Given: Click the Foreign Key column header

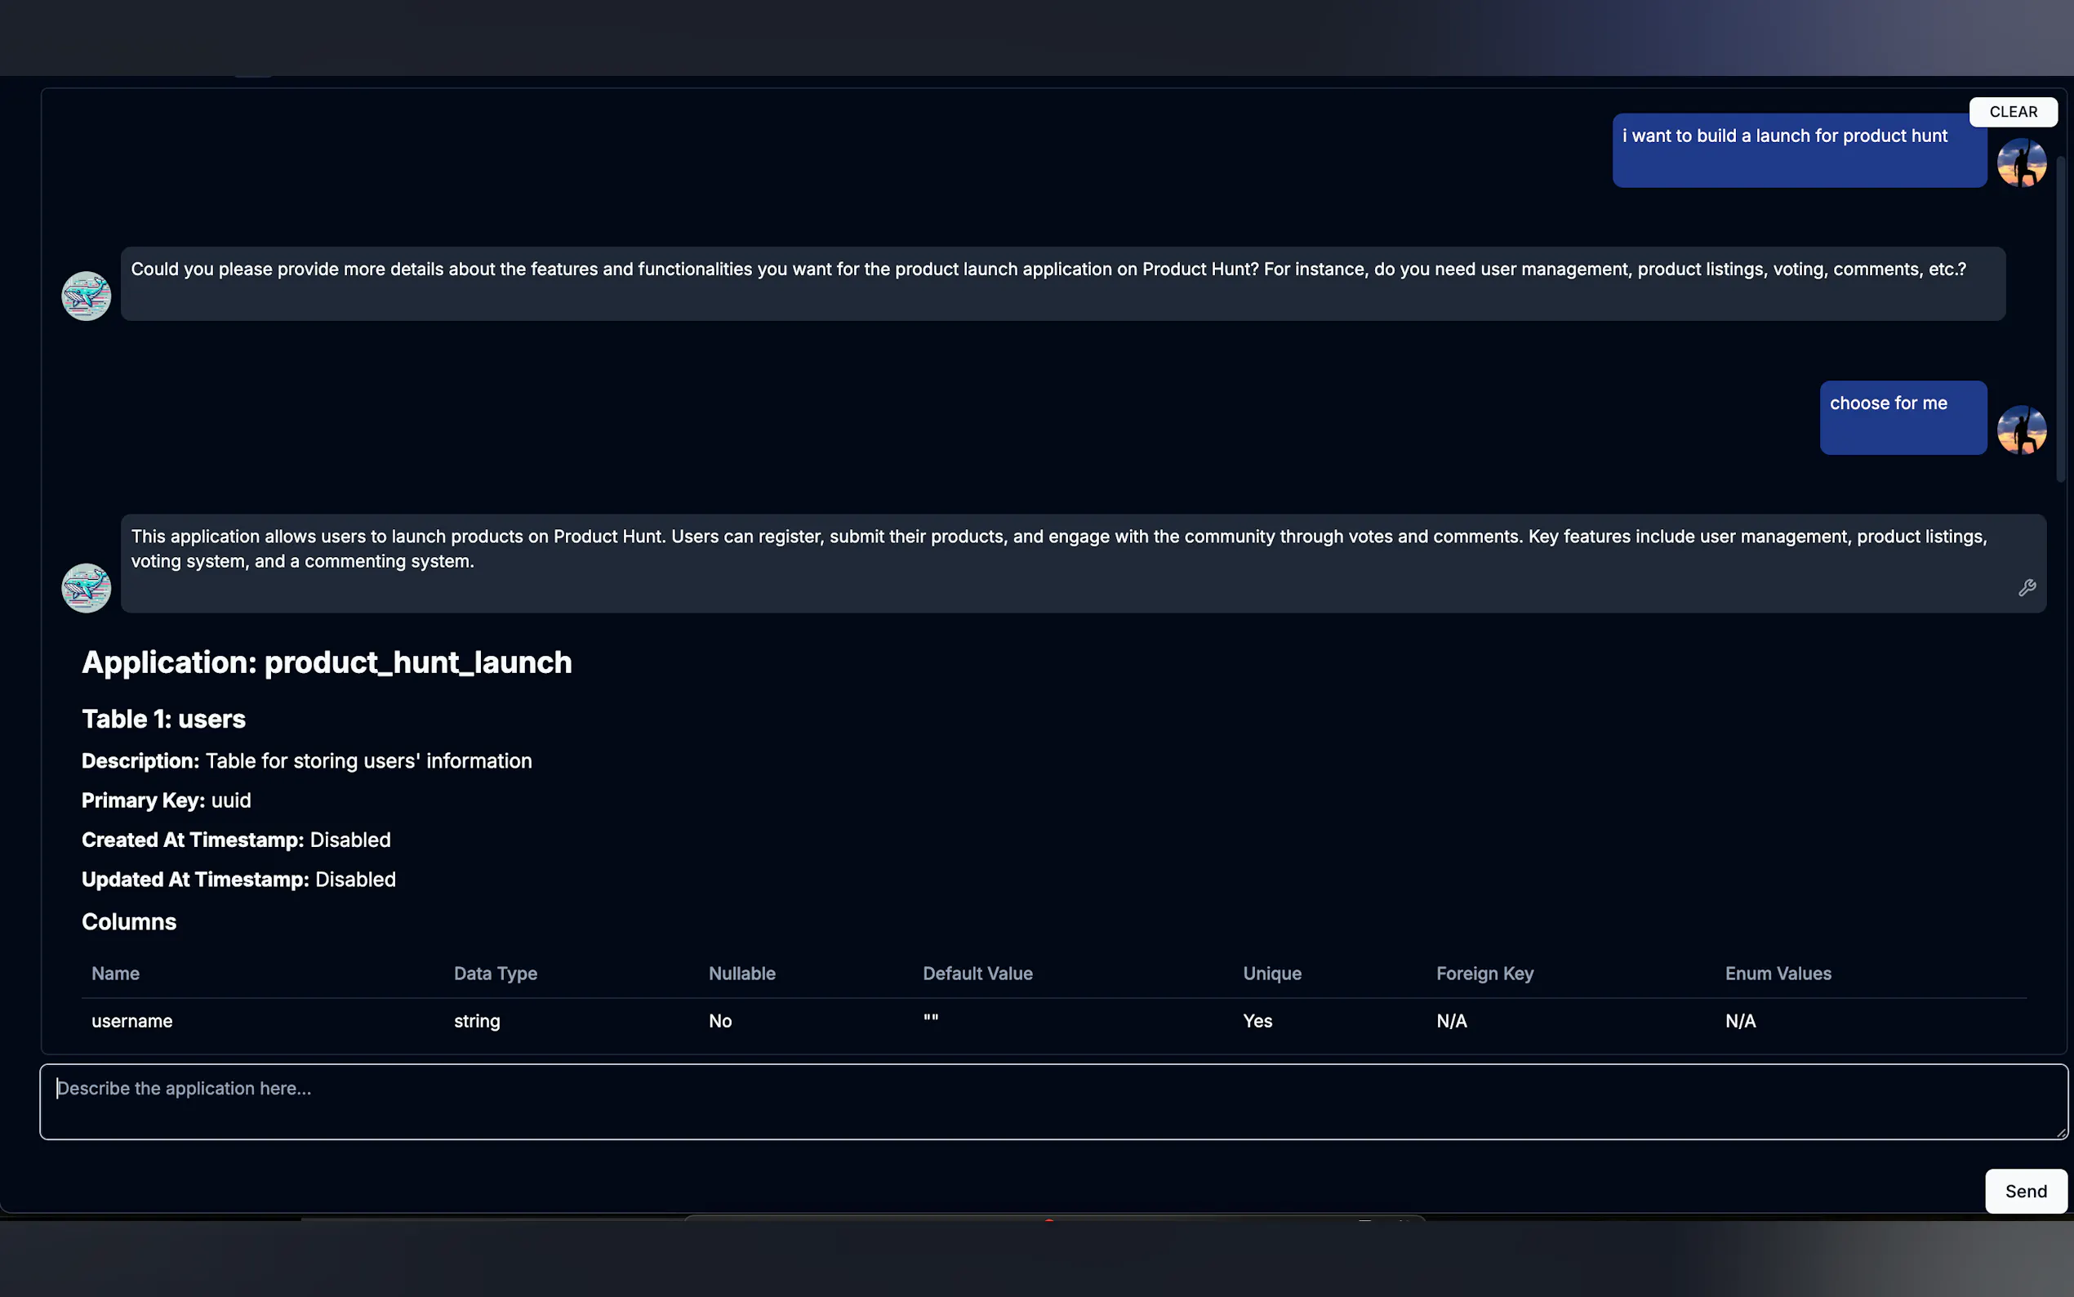Looking at the screenshot, I should [1484, 974].
